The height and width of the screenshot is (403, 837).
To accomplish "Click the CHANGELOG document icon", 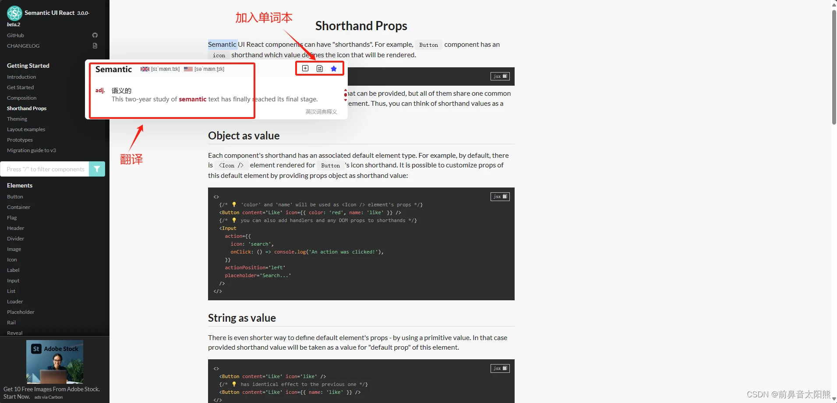I will [95, 46].
